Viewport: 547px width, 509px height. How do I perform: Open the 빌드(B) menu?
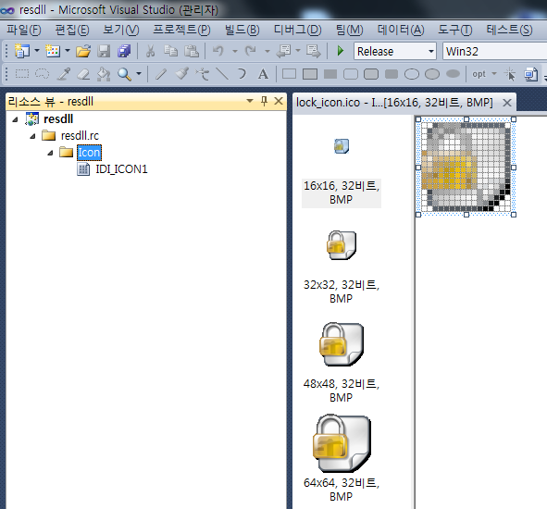click(242, 30)
